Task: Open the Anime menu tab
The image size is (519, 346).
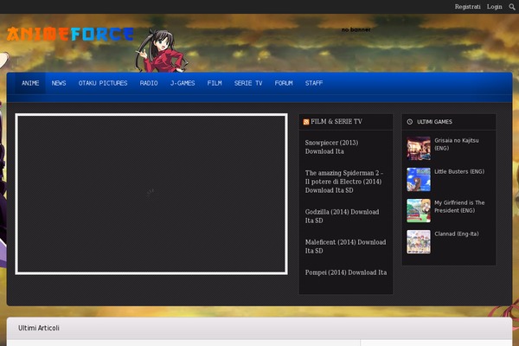Action: (x=30, y=83)
